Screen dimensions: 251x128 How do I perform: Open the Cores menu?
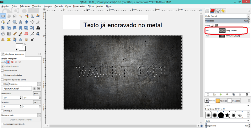pos(68,6)
